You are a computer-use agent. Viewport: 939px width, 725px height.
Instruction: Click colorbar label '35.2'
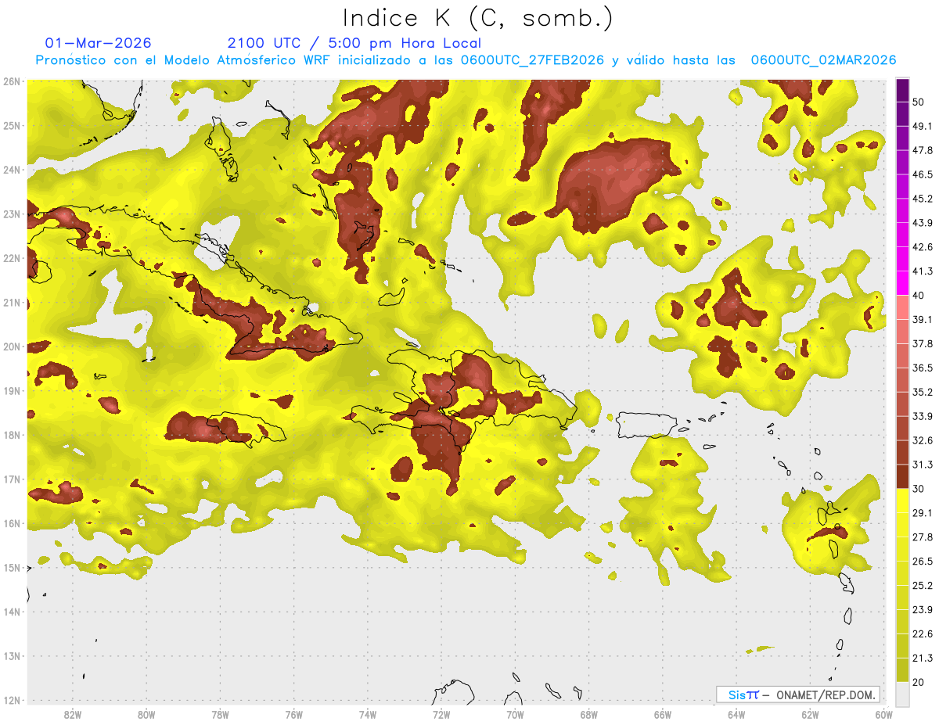923,392
